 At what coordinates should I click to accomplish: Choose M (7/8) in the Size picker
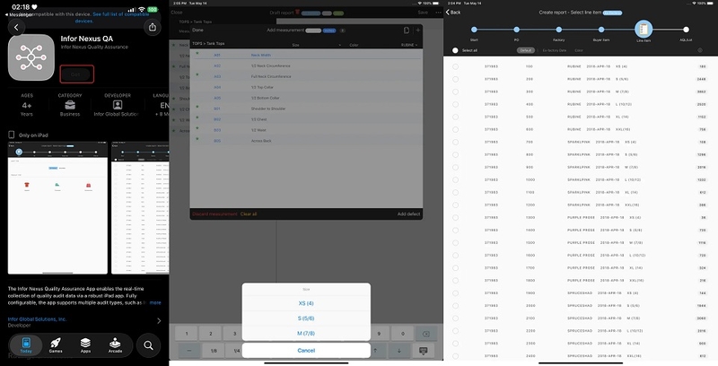coord(306,334)
